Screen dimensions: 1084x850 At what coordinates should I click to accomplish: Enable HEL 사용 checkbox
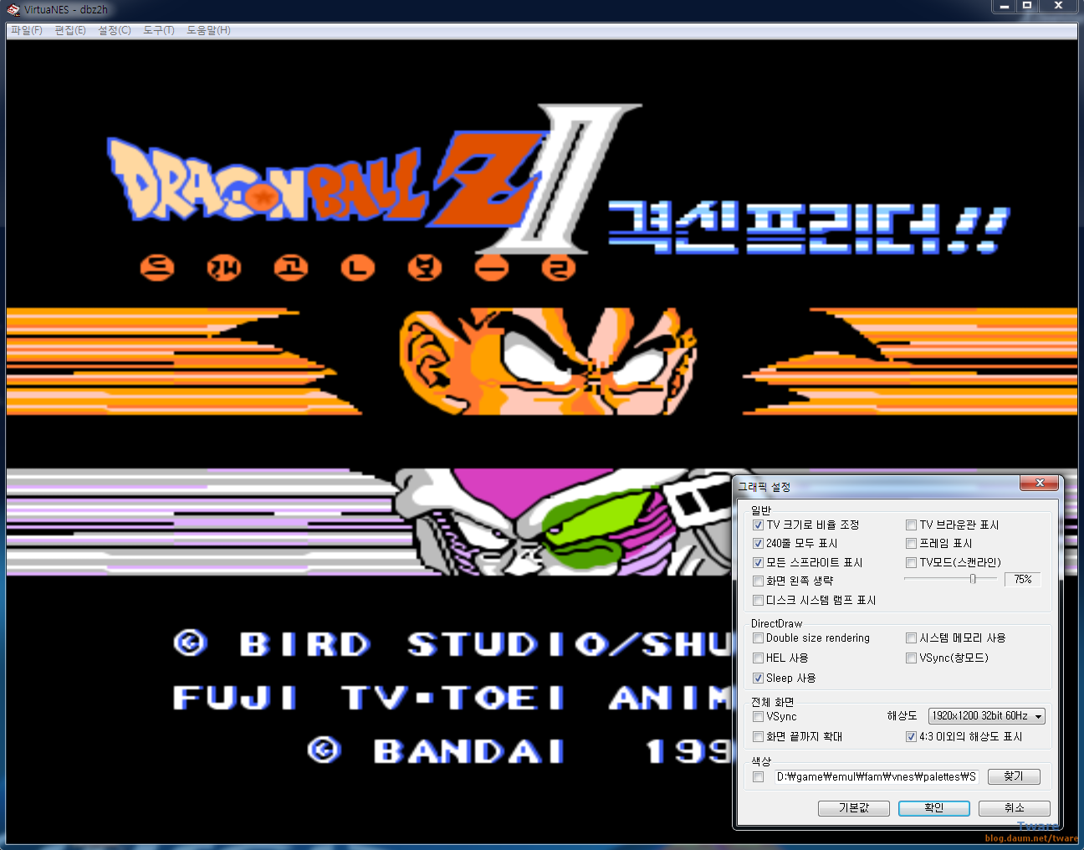pos(758,658)
